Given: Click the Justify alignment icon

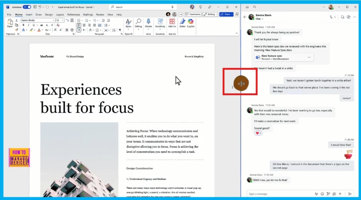Looking at the screenshot, I should pyautogui.click(x=94, y=25).
